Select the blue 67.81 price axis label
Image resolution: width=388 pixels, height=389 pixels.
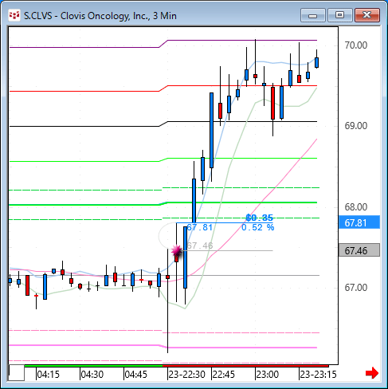point(359,222)
